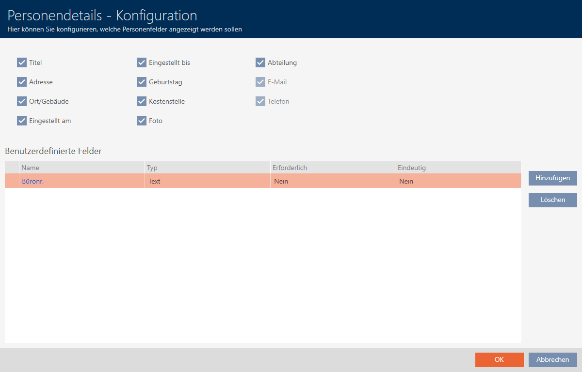The width and height of the screenshot is (582, 372).
Task: Disable the Kostenstelle checkbox
Action: coord(142,101)
